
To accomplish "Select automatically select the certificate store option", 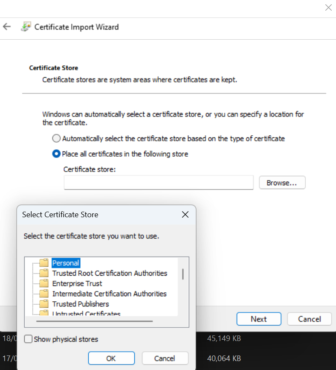I will click(x=56, y=139).
